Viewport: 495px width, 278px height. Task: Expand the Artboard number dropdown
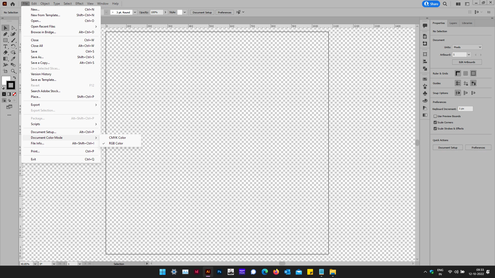click(469, 55)
